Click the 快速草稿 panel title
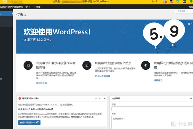Screen dimensions: 193x129 tap(116, 98)
